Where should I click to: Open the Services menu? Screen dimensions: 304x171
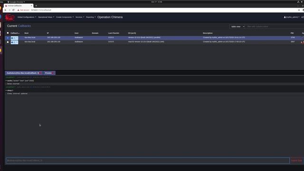click(80, 17)
